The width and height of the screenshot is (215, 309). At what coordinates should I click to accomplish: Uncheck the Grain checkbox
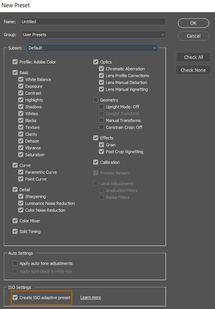tap(101, 145)
